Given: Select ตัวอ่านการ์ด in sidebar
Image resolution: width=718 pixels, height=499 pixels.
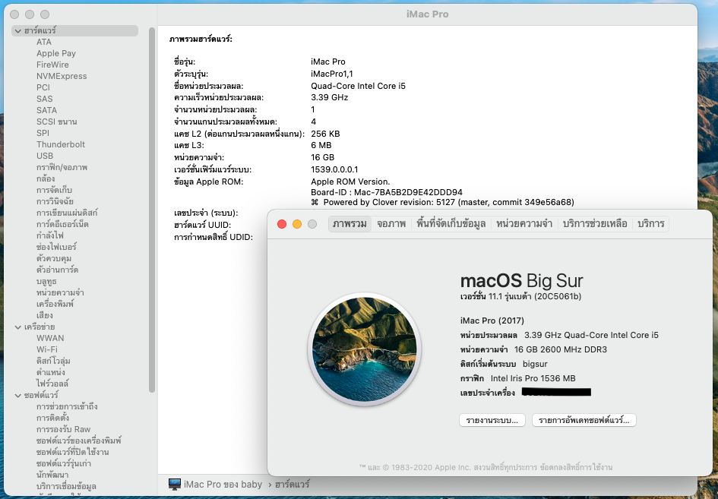Looking at the screenshot, I should tap(57, 270).
